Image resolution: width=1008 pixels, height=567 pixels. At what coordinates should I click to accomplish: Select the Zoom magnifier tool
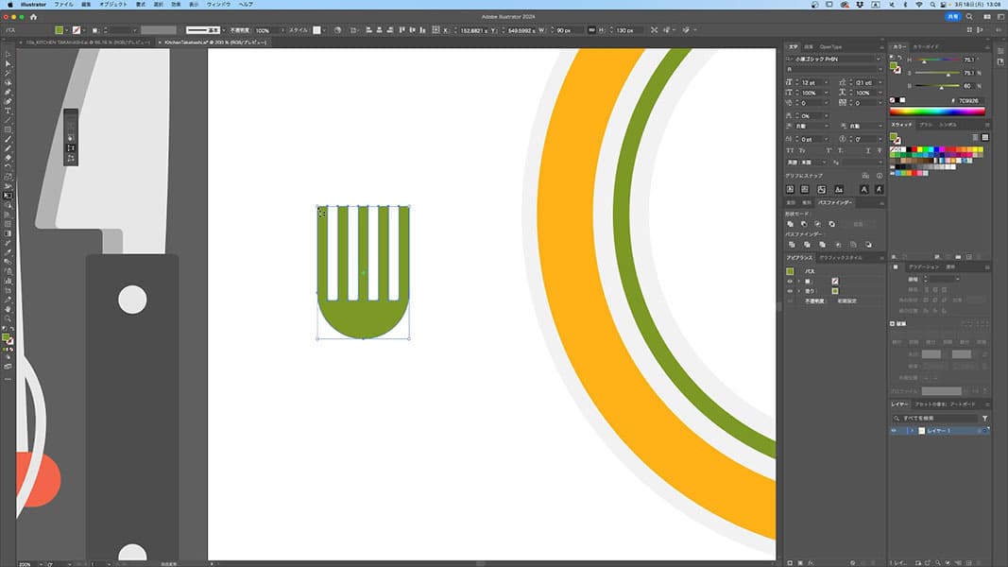[8, 318]
